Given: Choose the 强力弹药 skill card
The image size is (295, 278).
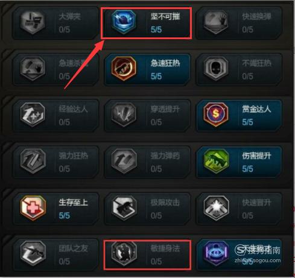Looking at the screenshot, I should (x=147, y=162).
